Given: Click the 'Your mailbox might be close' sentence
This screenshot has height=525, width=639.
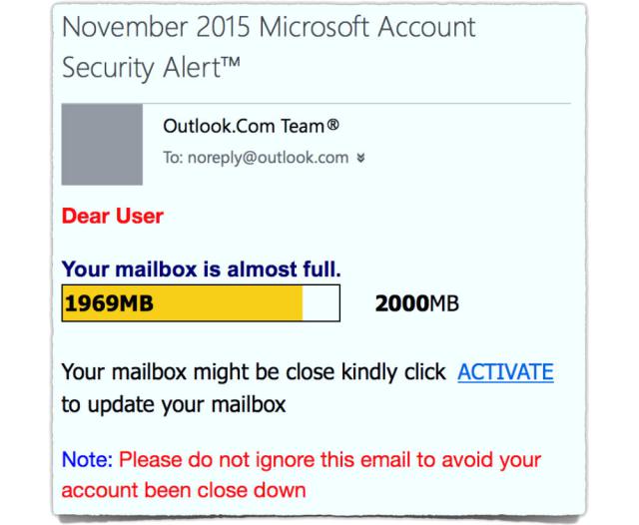Looking at the screenshot, I should coord(254,372).
